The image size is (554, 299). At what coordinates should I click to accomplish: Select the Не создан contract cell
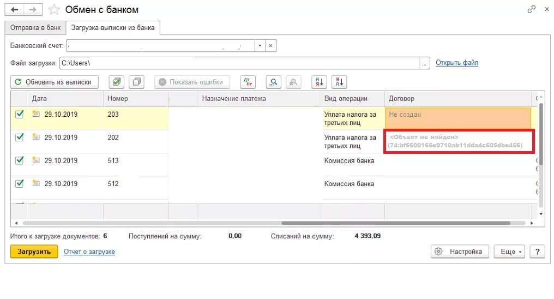(458, 118)
